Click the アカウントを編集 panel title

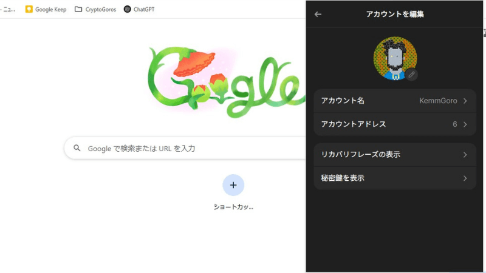395,14
